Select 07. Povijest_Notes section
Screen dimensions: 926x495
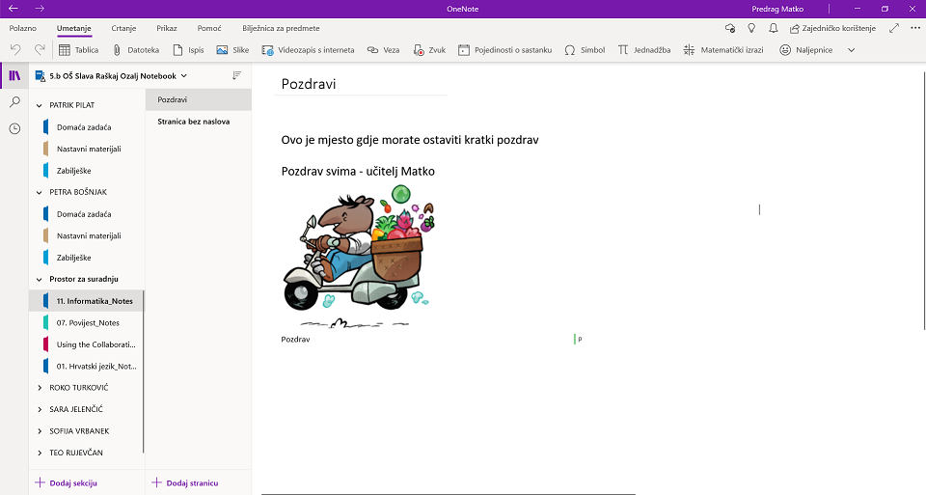pos(86,322)
